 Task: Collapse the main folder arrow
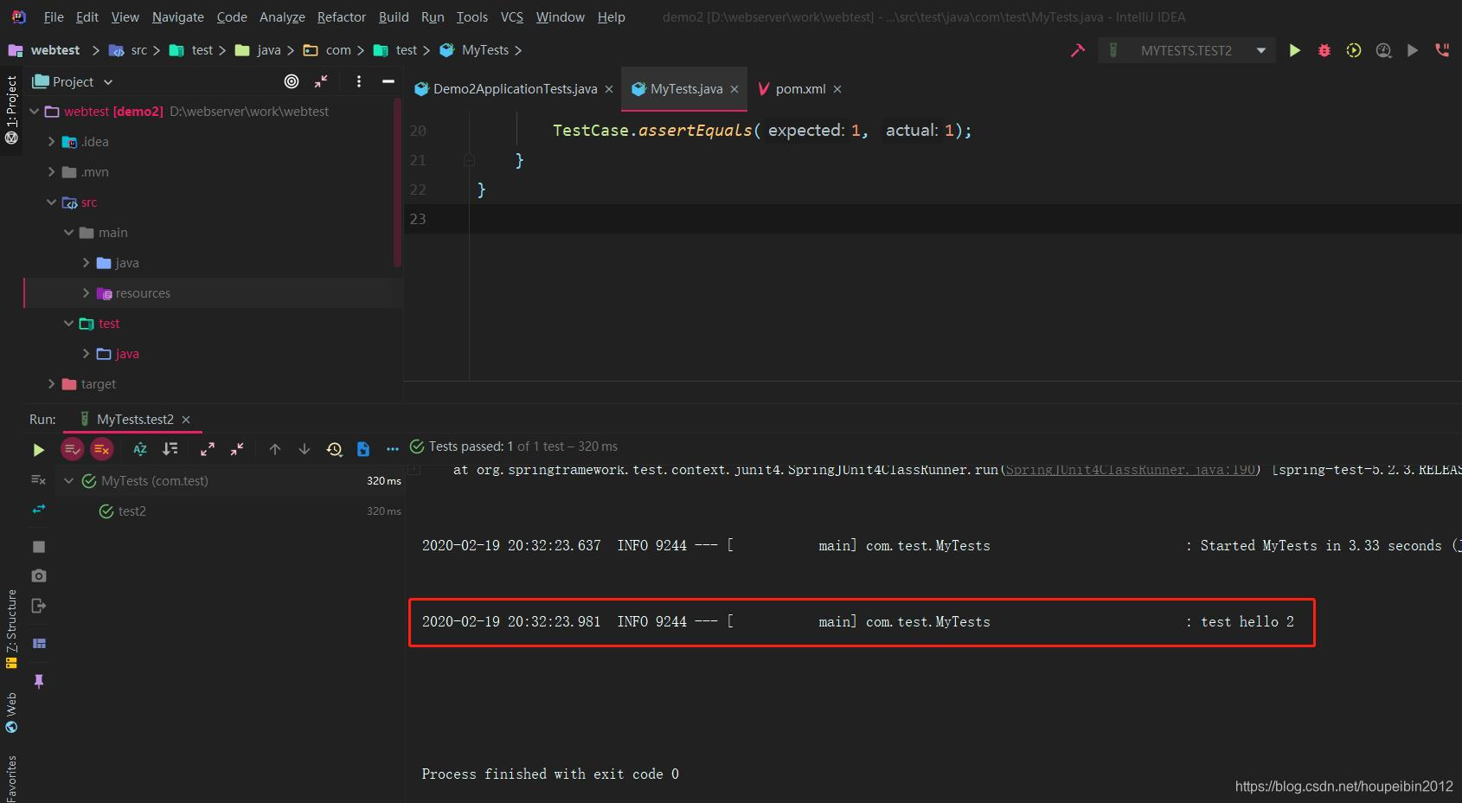69,233
